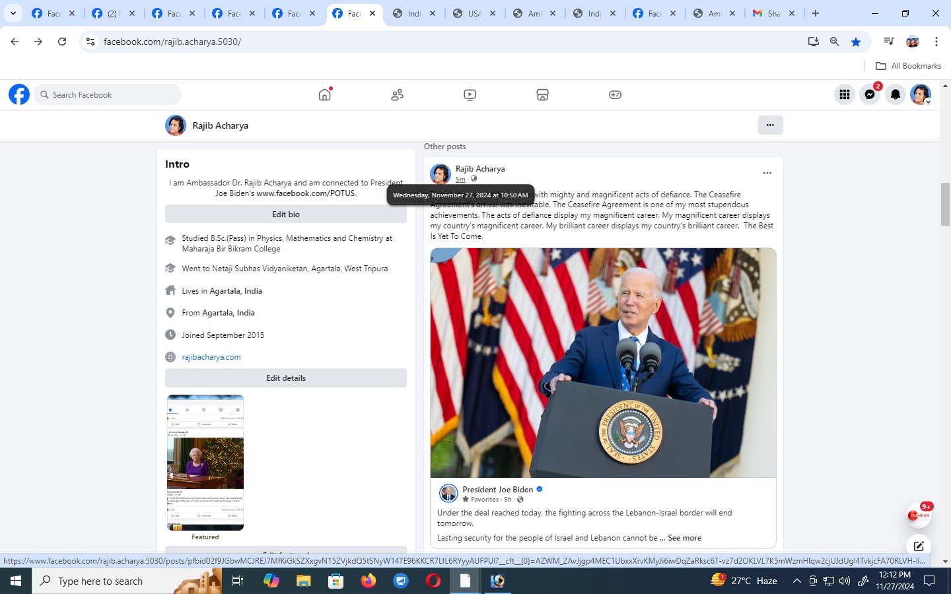
Task: Open the Biden podium photo
Action: (603, 363)
